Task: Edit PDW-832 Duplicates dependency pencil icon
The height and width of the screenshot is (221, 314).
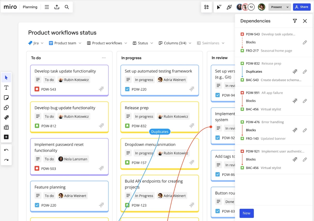Action: (305, 71)
